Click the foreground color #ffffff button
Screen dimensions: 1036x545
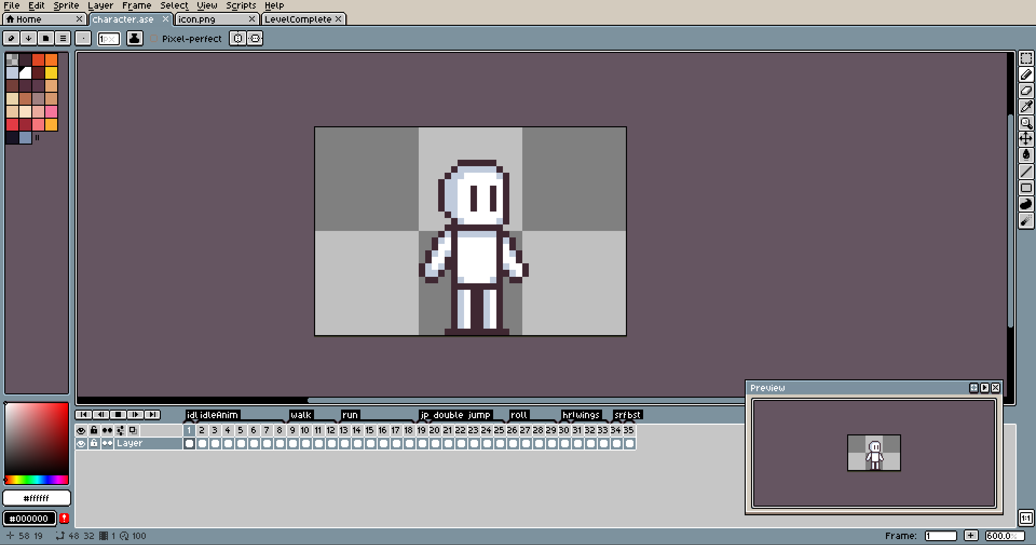37,498
